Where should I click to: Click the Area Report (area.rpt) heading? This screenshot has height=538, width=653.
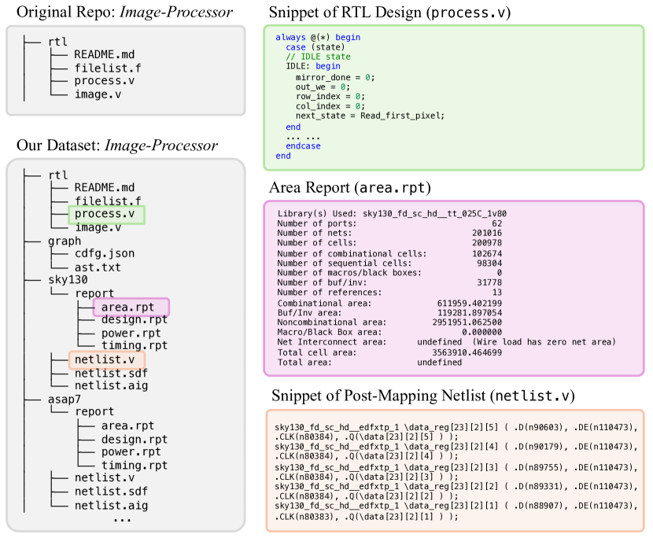349,188
